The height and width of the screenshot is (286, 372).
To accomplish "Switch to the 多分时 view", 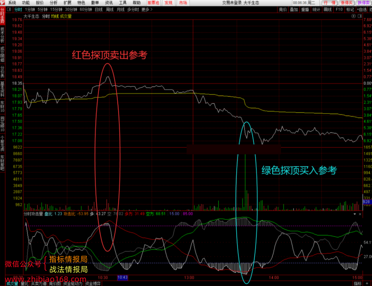I will (133, 9).
